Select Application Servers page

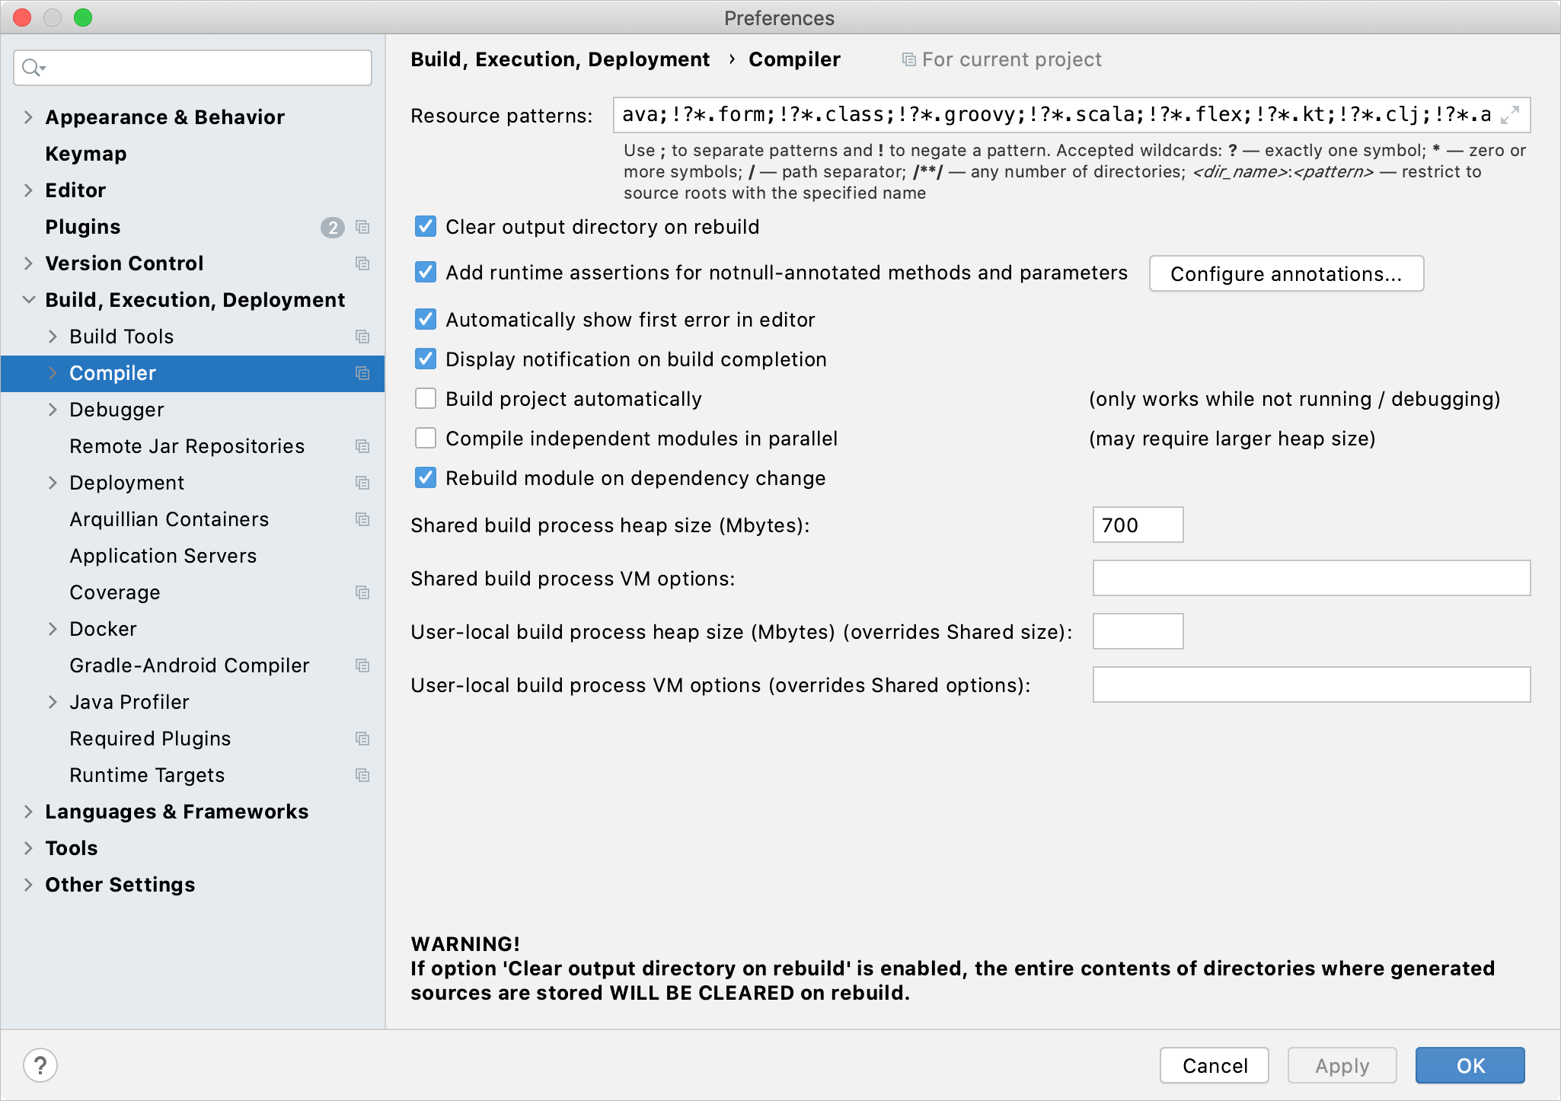(163, 556)
